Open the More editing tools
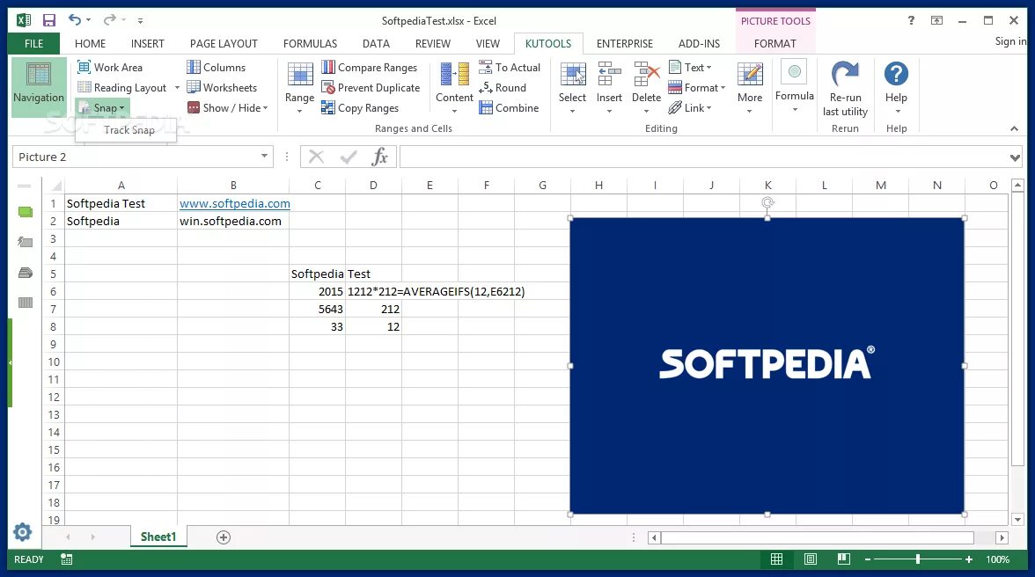 pyautogui.click(x=750, y=88)
